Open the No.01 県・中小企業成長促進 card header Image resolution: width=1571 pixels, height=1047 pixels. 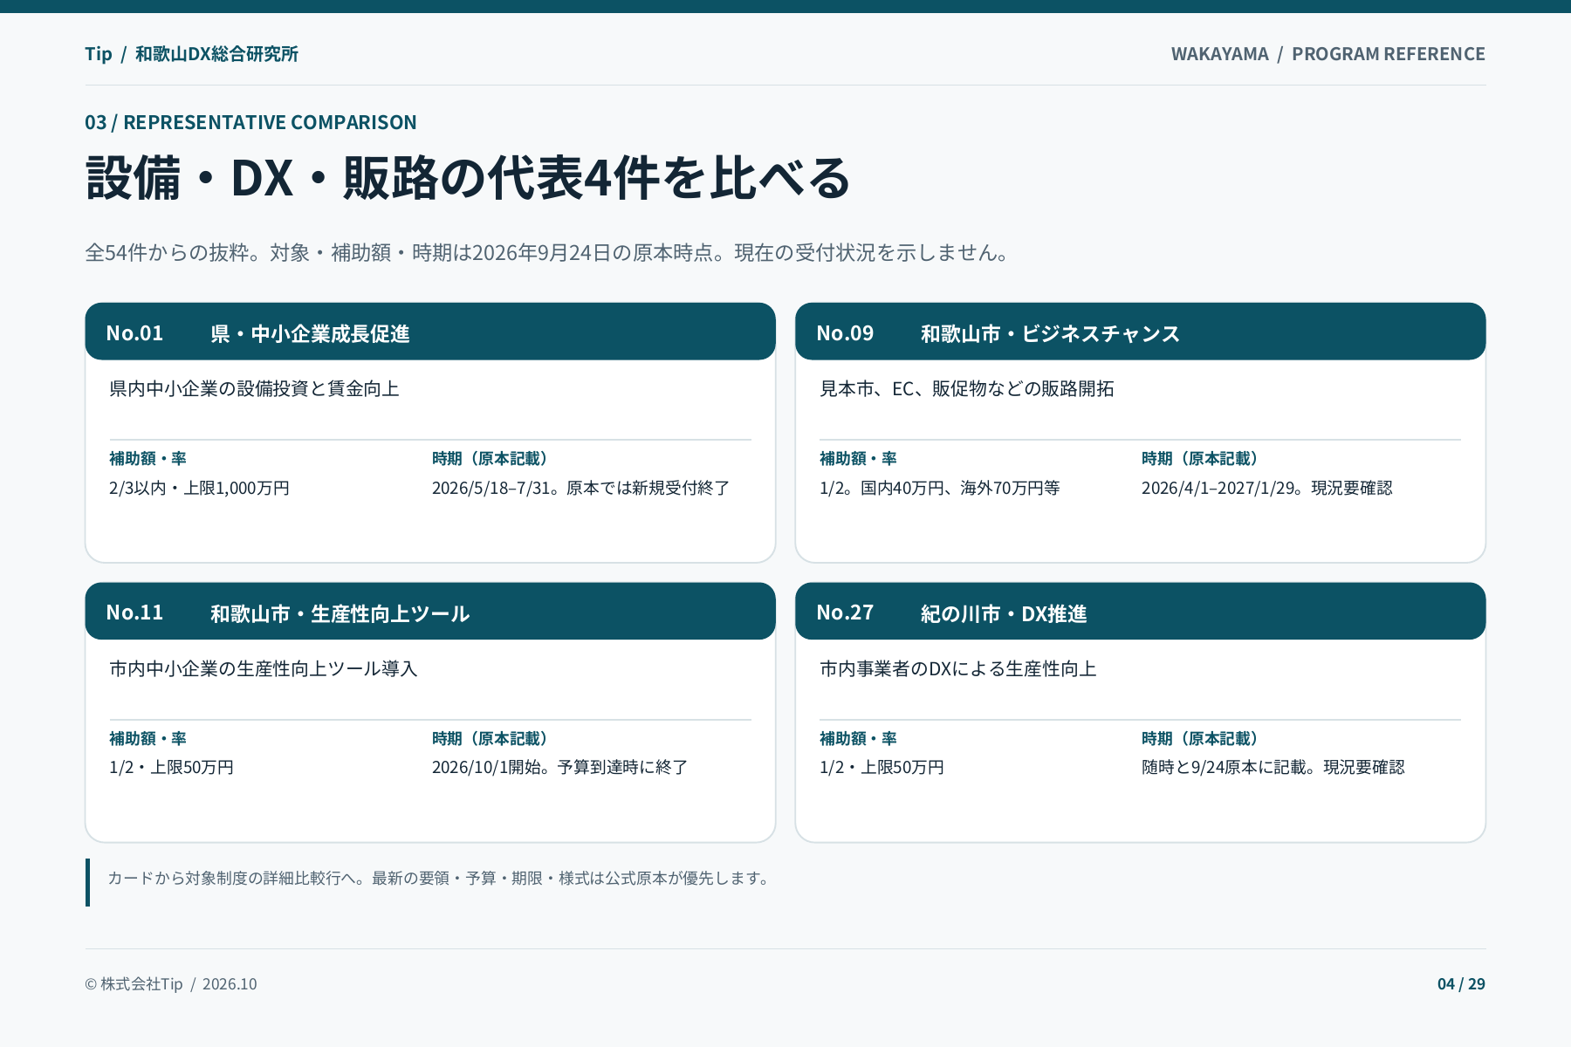[x=430, y=332]
